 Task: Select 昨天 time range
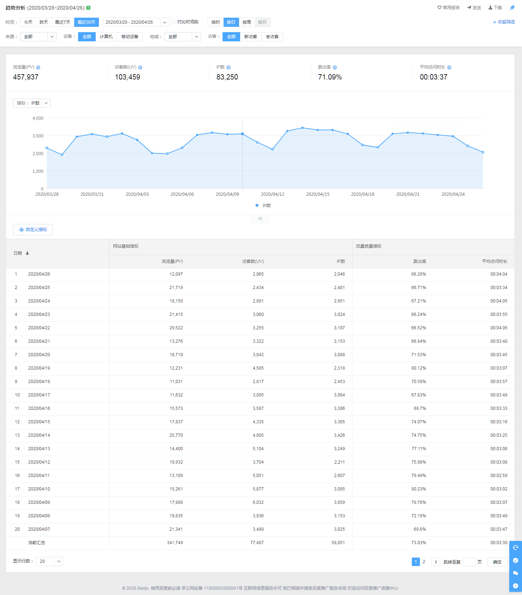click(x=44, y=22)
